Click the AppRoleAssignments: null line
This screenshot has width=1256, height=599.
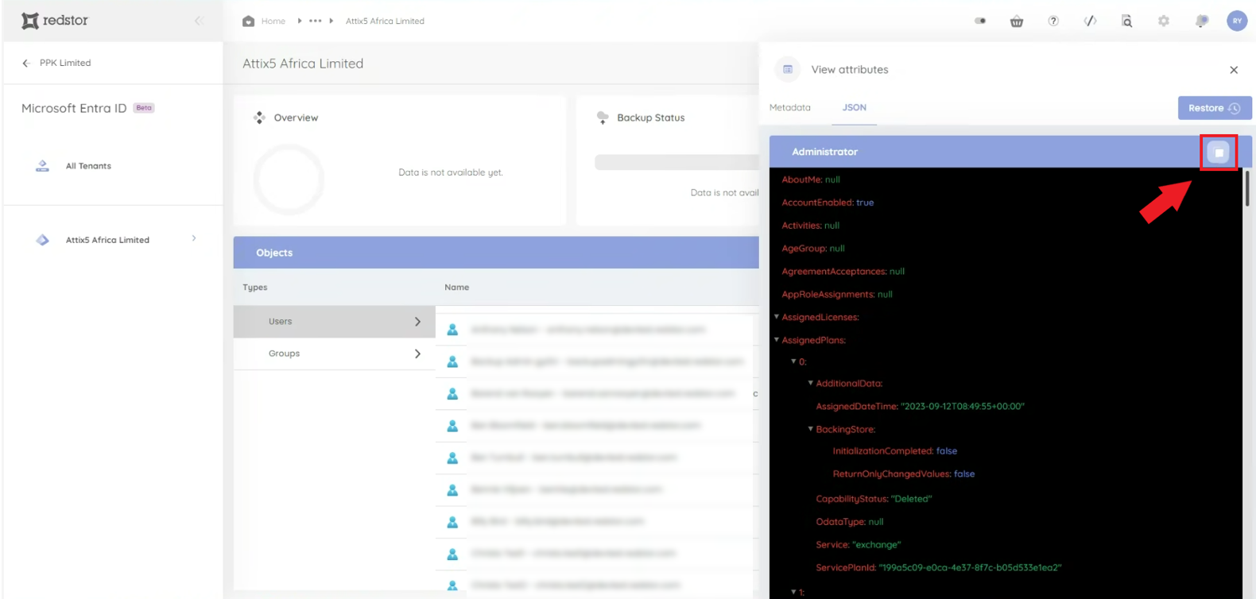(x=837, y=295)
